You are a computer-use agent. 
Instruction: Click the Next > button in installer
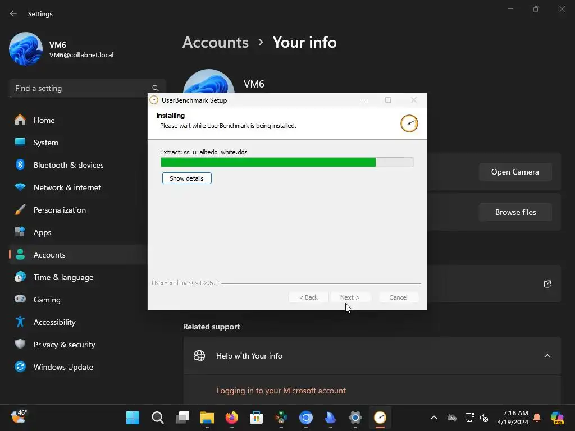click(349, 297)
